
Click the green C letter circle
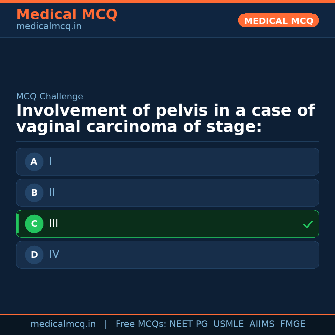[x=34, y=224]
